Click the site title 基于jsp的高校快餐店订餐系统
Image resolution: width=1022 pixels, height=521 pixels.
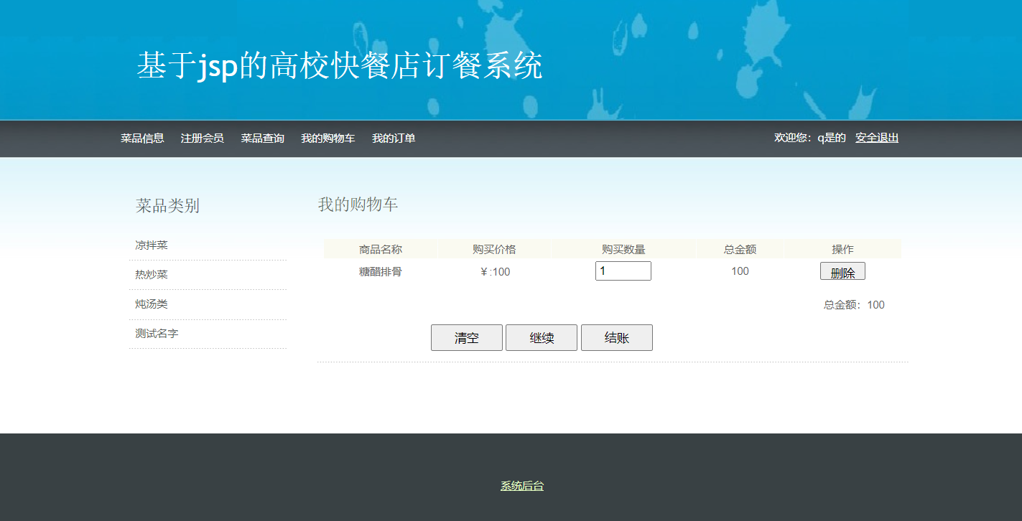click(339, 66)
